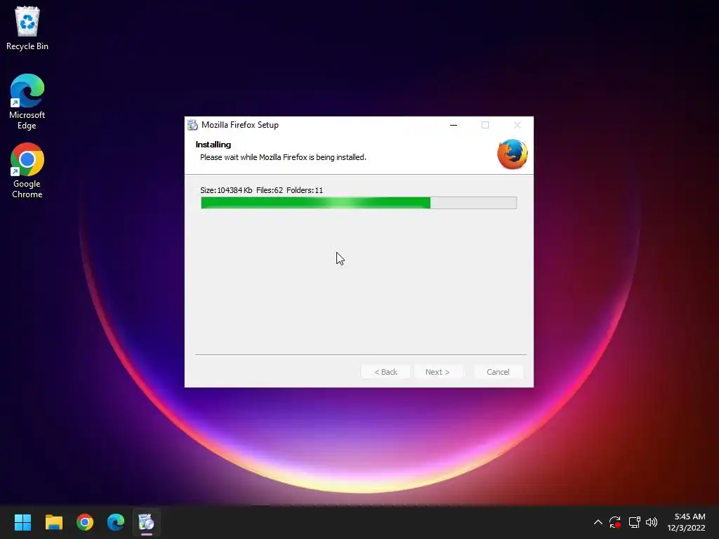Show hidden system tray icons
Viewport: 719px width, 539px height.
[598, 522]
